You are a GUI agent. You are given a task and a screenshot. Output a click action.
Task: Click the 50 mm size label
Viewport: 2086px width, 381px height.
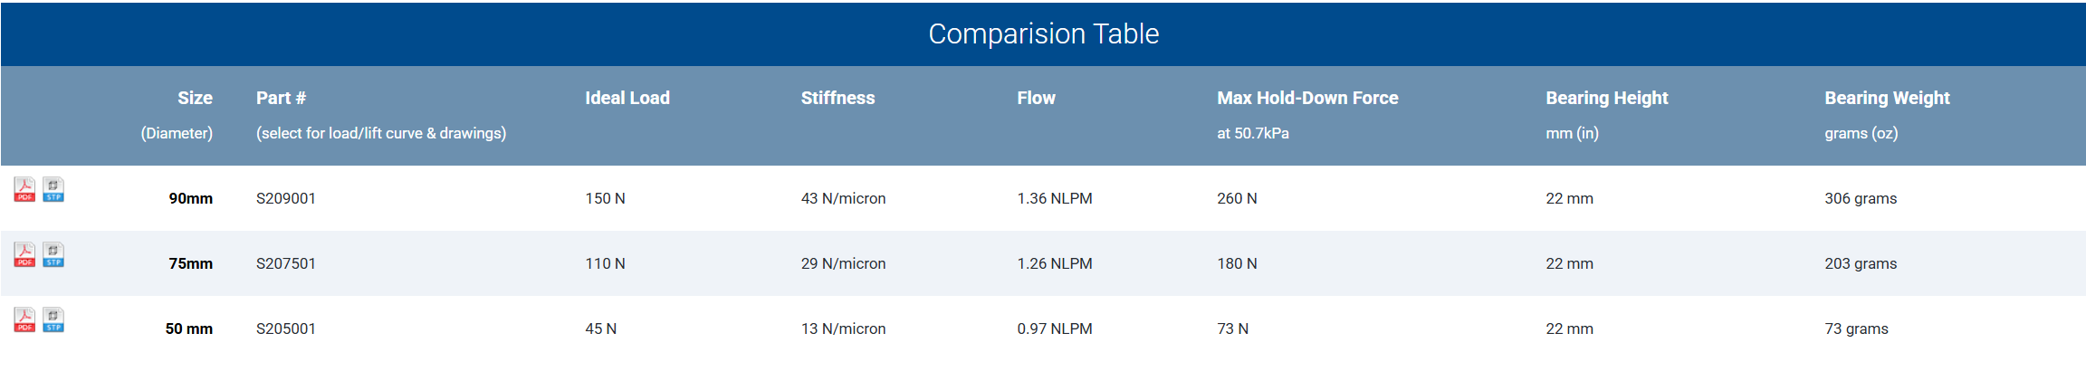click(188, 329)
